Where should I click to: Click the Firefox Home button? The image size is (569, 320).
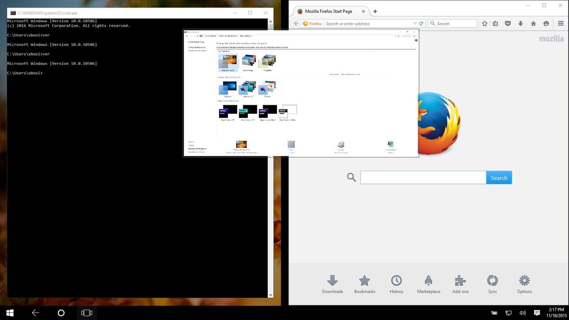[533, 23]
